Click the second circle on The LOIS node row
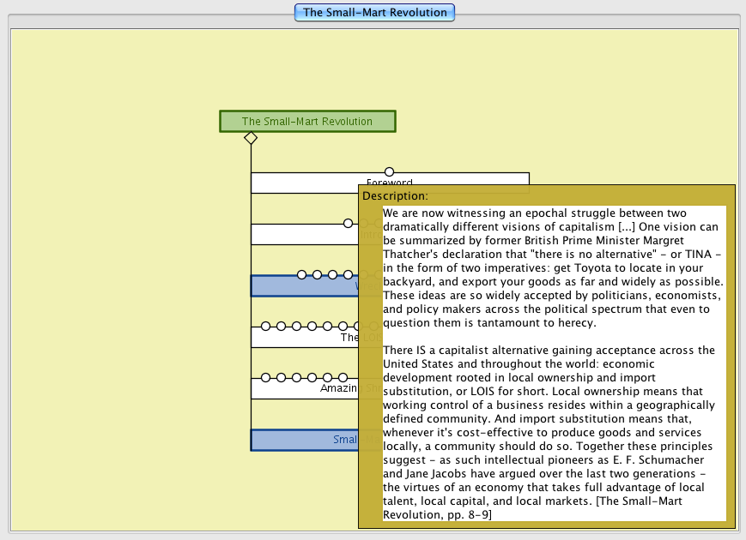 point(282,326)
